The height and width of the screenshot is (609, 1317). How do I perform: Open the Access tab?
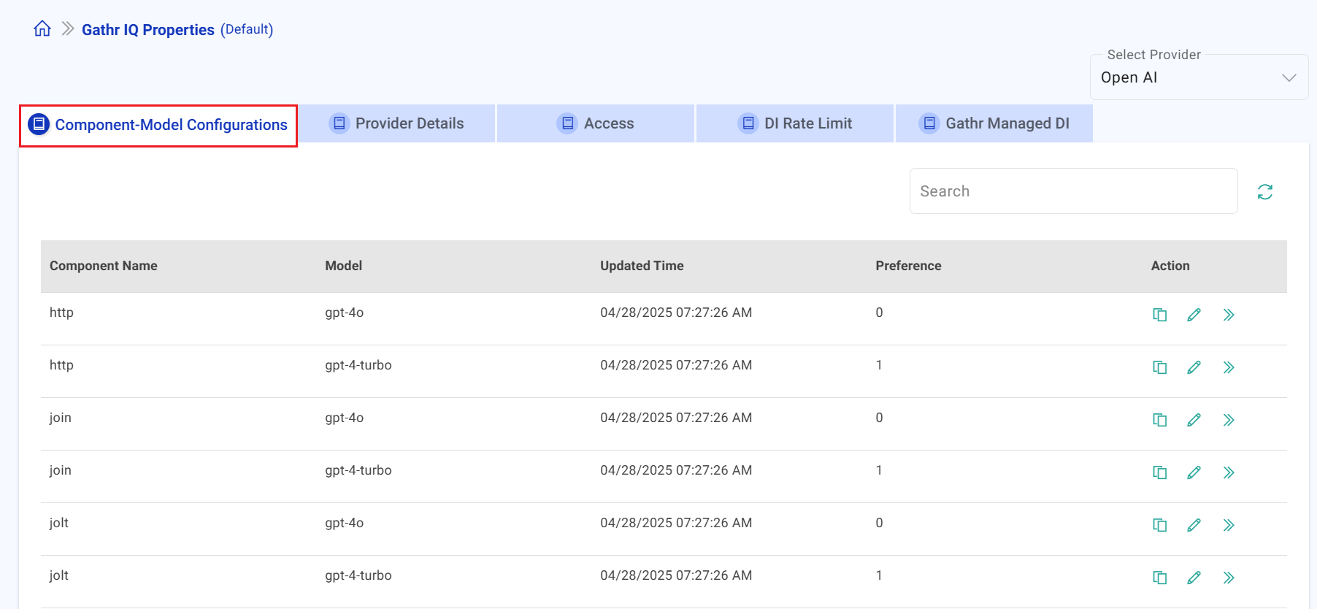click(596, 123)
